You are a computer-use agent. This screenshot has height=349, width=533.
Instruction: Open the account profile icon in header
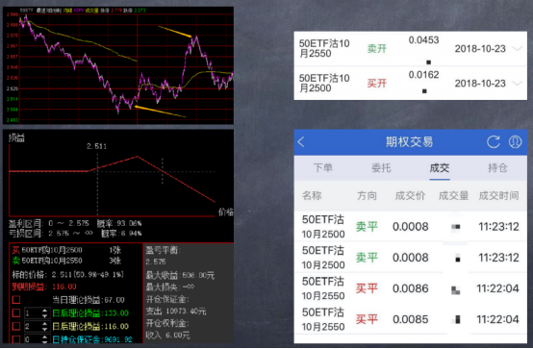tap(515, 141)
